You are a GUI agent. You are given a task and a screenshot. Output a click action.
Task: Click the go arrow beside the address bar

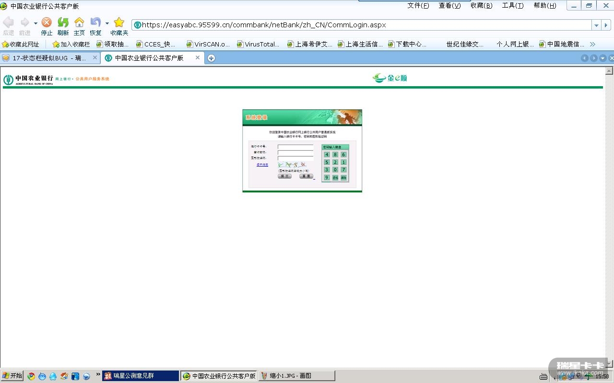[607, 25]
